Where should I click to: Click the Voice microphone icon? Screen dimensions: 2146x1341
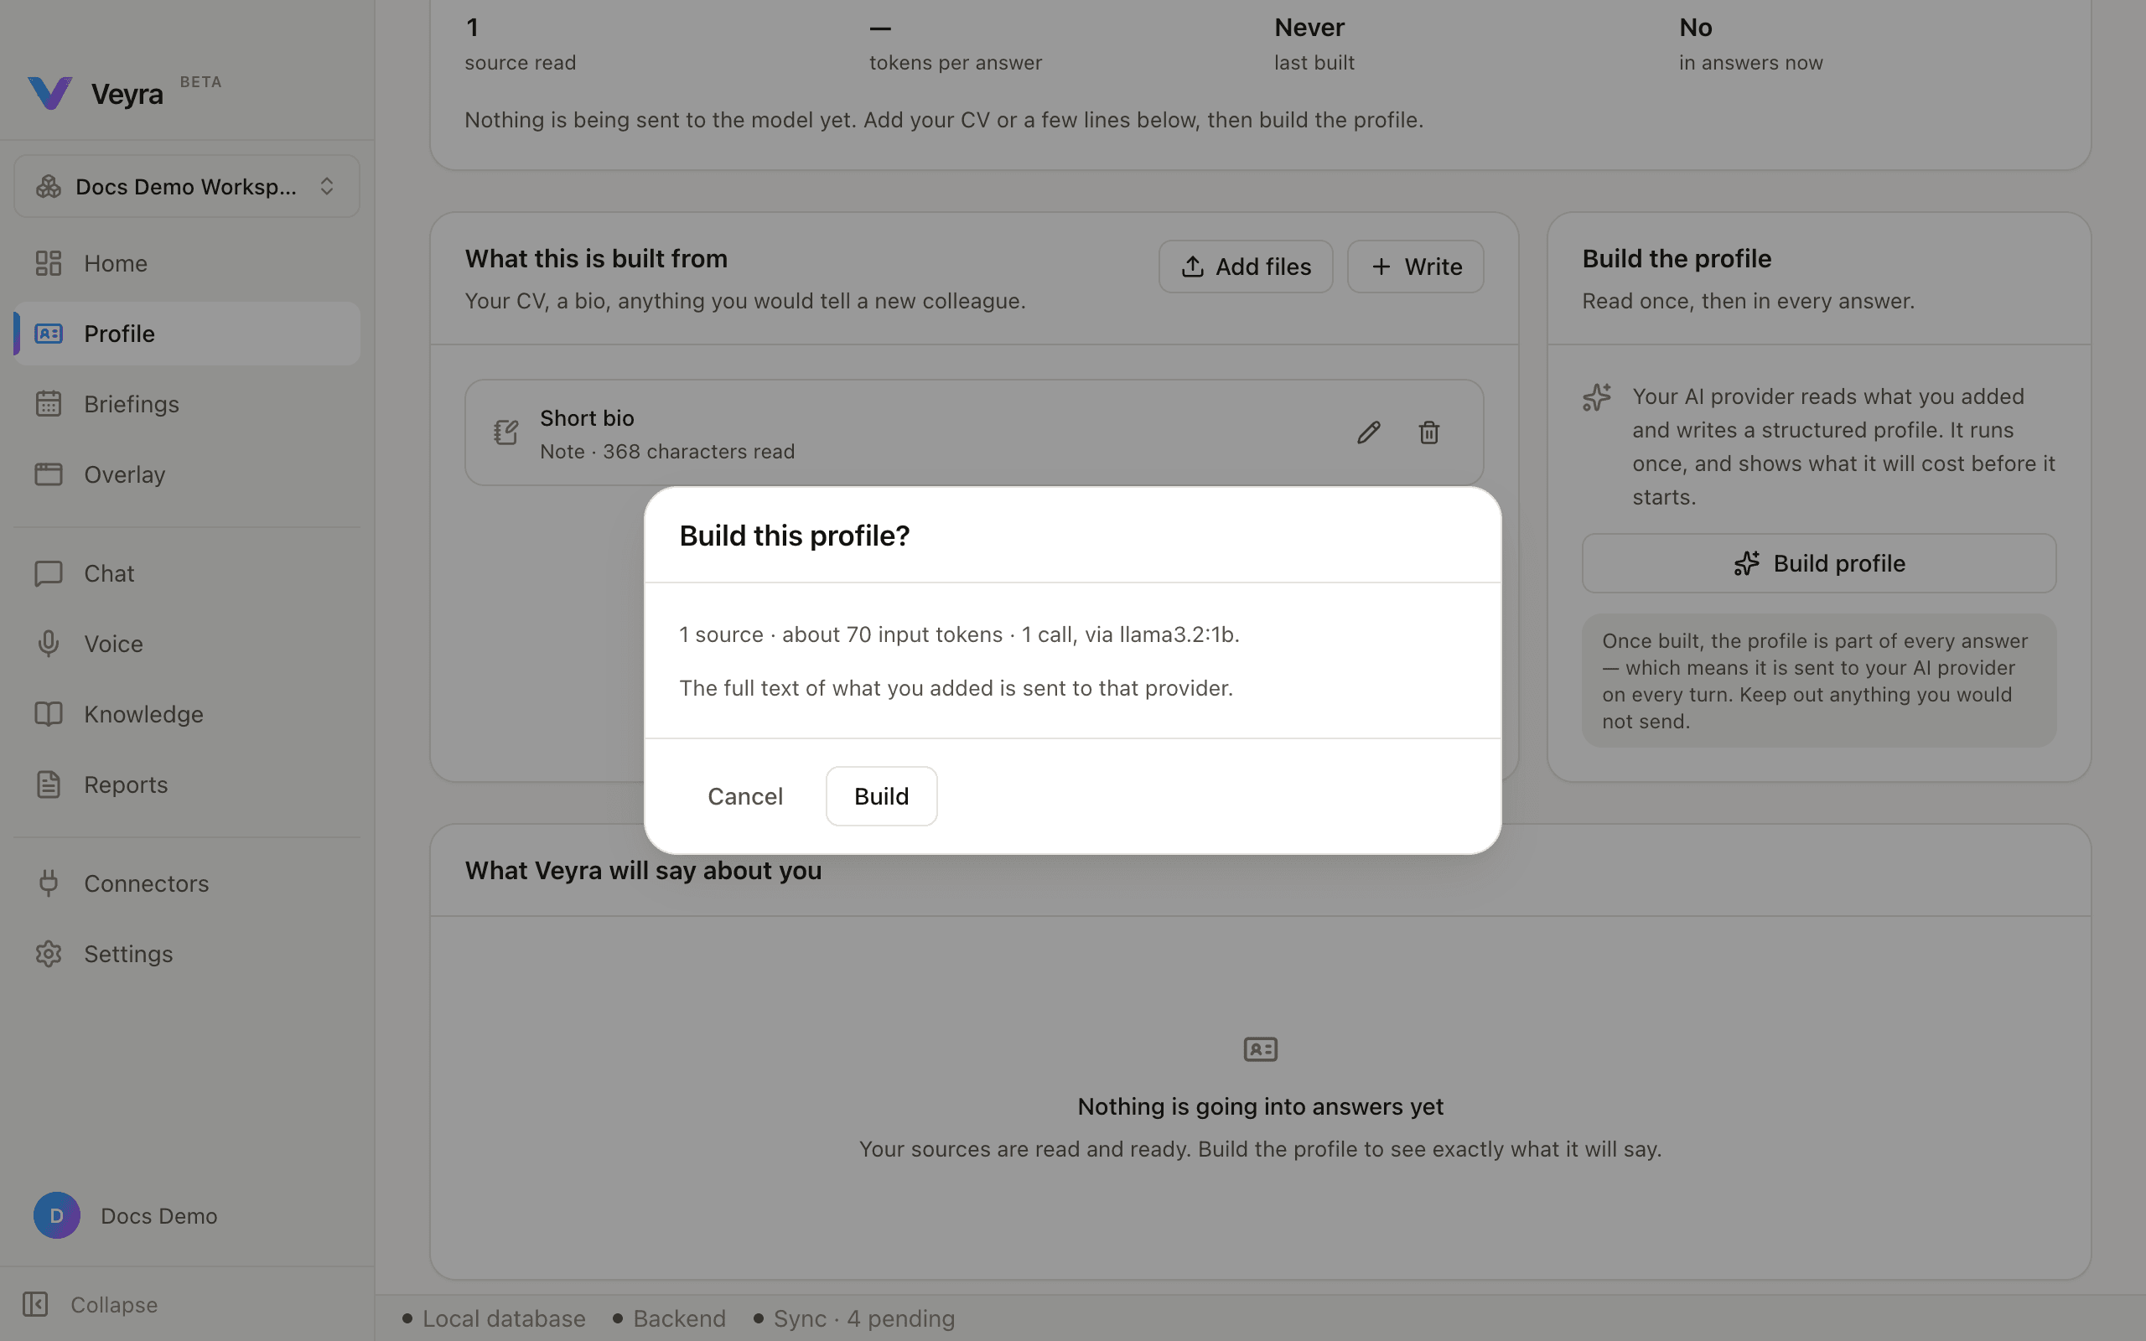pos(48,644)
